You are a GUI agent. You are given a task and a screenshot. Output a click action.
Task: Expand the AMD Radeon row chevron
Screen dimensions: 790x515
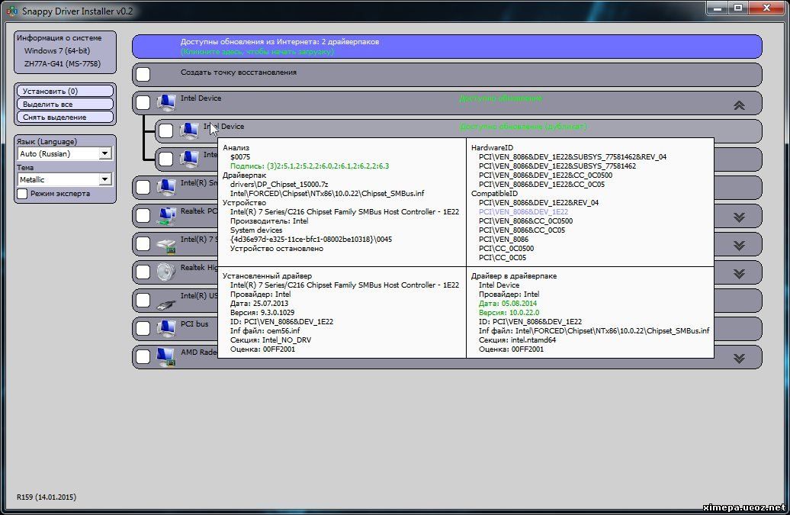[x=738, y=358]
